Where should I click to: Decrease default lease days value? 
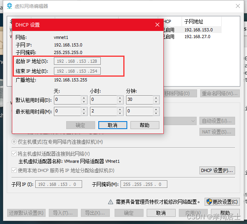click(x=84, y=102)
